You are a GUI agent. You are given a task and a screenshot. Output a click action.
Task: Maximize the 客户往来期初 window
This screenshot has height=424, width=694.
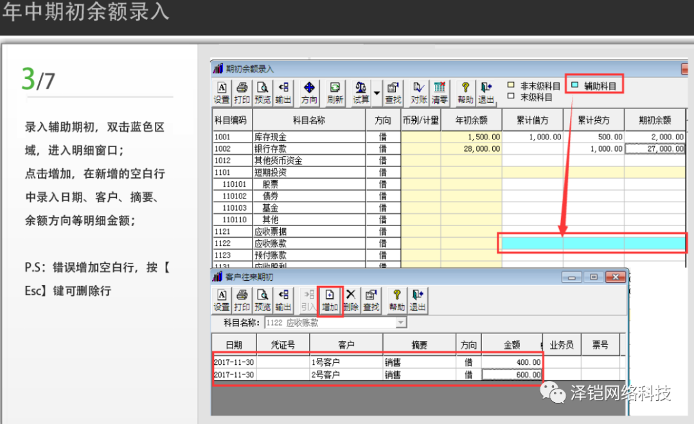coord(594,277)
